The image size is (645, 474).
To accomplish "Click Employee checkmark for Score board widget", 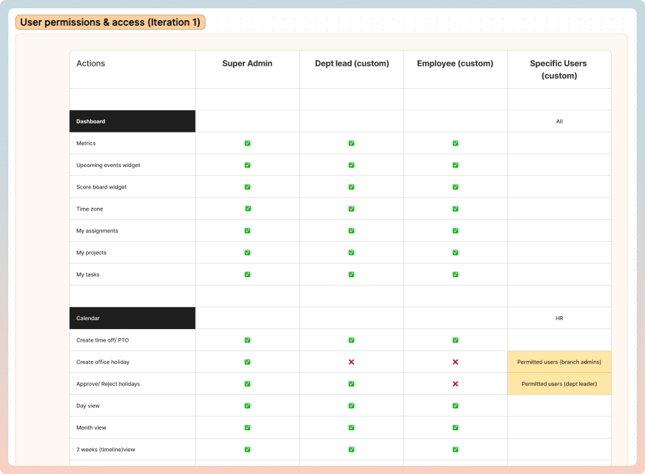I will pyautogui.click(x=456, y=186).
